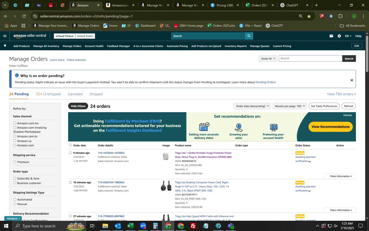
Task: Open the settings gear icon
Action: (x=339, y=36)
